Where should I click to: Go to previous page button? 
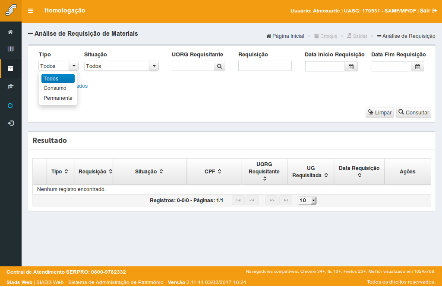click(x=252, y=201)
